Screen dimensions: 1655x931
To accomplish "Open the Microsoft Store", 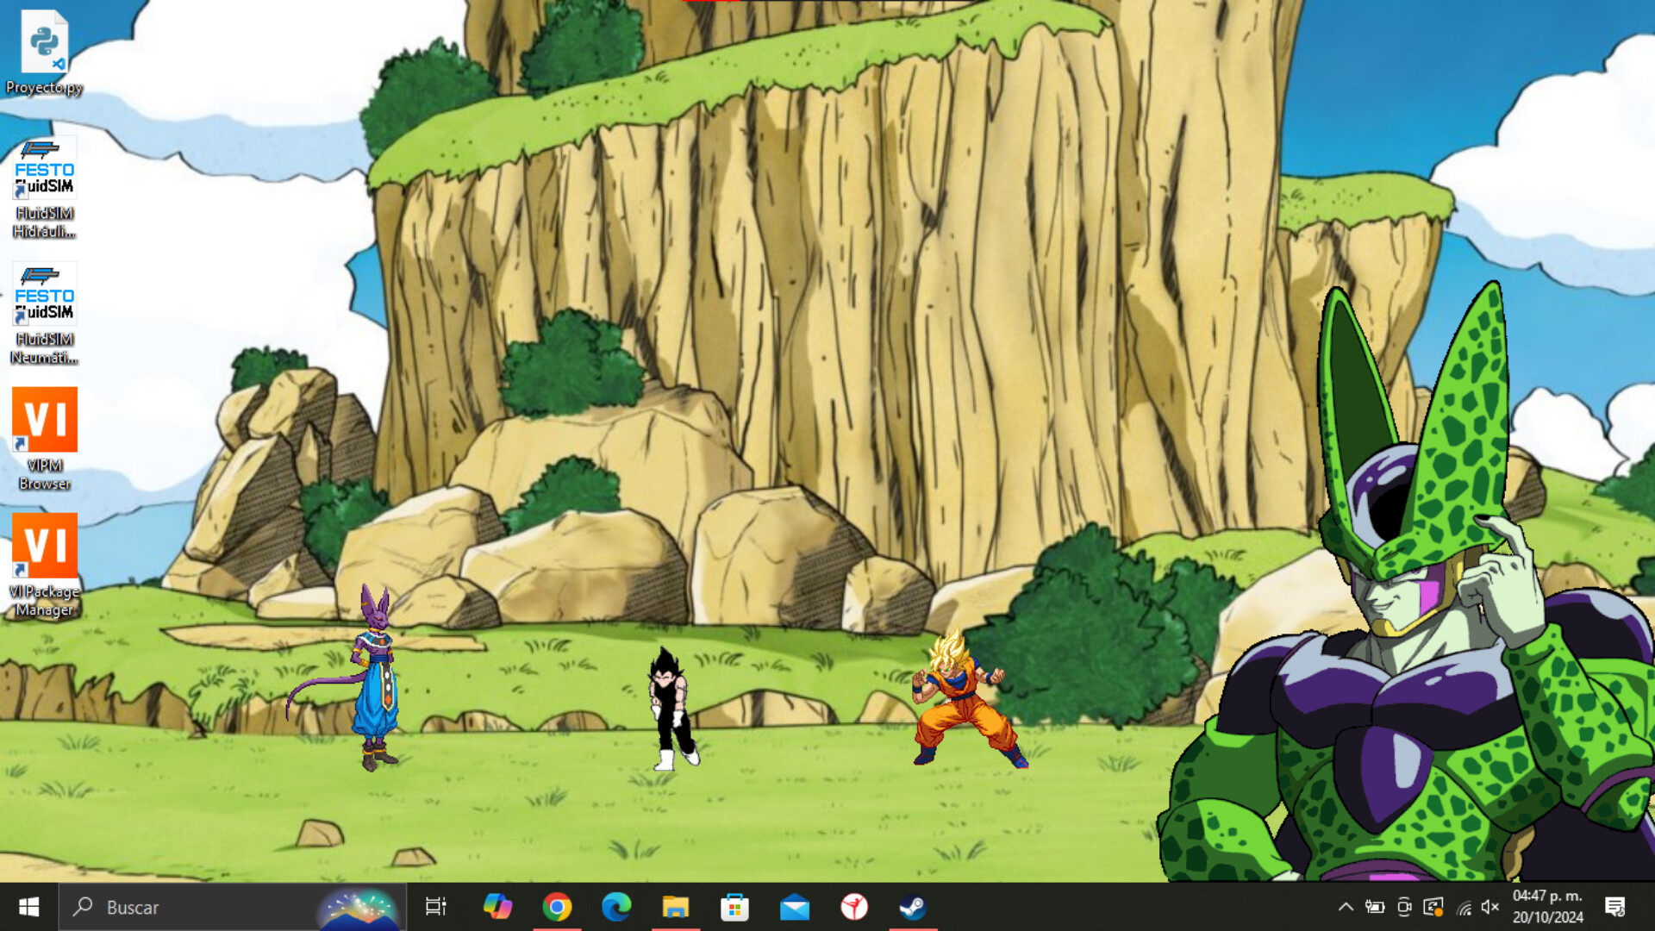I will click(x=734, y=907).
